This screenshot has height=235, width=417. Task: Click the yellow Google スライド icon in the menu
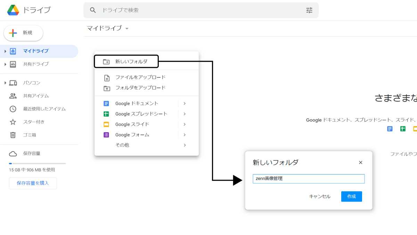click(106, 124)
